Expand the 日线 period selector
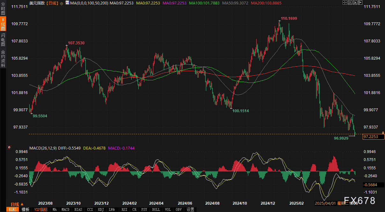Viewport: 385px width, 212px height. (17, 204)
